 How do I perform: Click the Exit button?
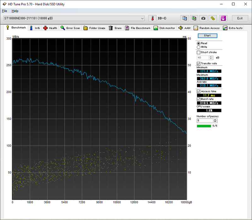coord(240,18)
